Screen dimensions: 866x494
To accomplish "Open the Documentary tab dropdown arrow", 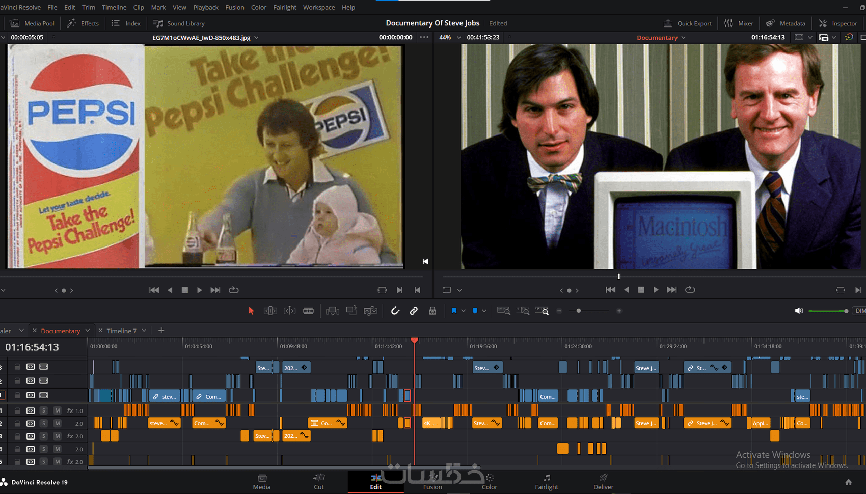I will coord(88,331).
